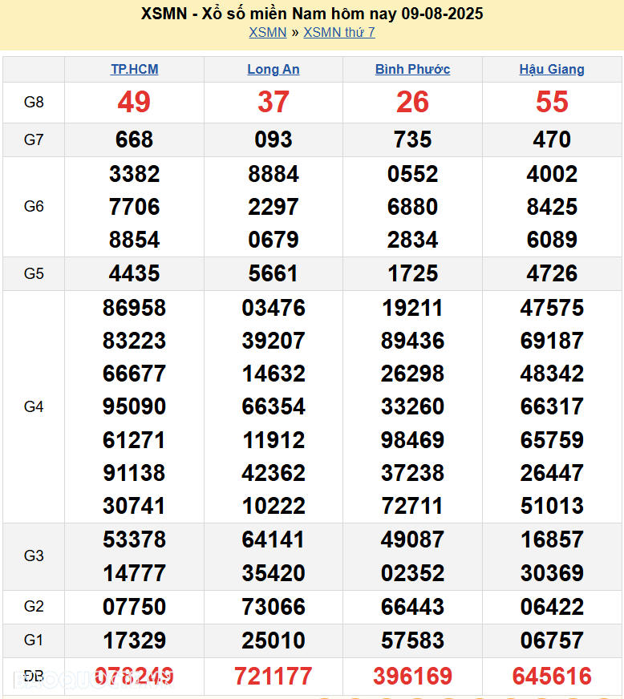Select Long An's G8 number 37
Image resolution: width=624 pixels, height=699 pixels.
click(x=274, y=102)
